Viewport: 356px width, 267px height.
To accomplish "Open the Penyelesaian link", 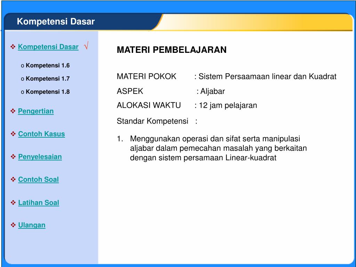I will point(40,157).
